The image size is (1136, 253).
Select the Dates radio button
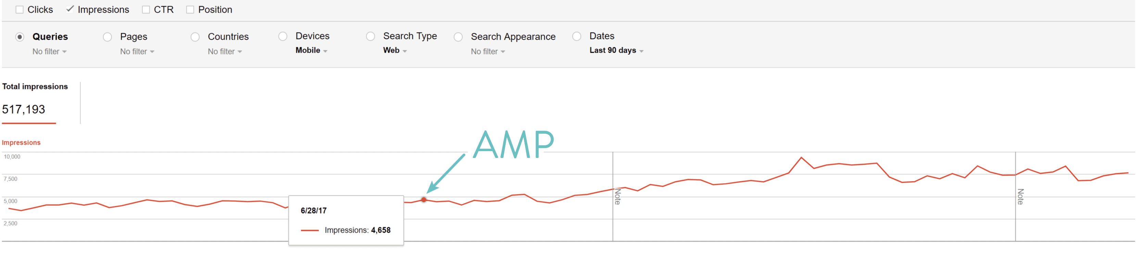pos(577,37)
